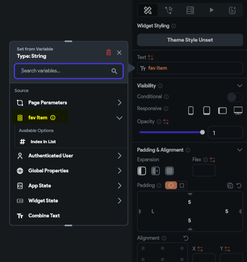Collapse the fav item source chevron
The width and height of the screenshot is (247, 262).
coord(119,118)
